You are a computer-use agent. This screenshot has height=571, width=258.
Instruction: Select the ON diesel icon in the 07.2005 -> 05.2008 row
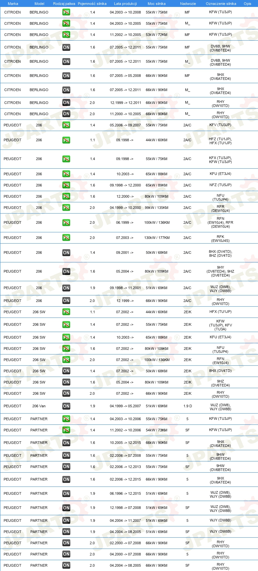[66, 76]
